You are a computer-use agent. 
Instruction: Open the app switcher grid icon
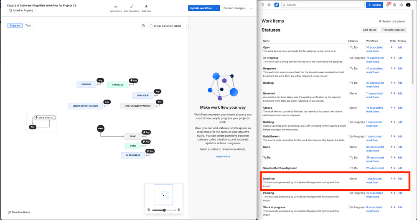[269, 5]
